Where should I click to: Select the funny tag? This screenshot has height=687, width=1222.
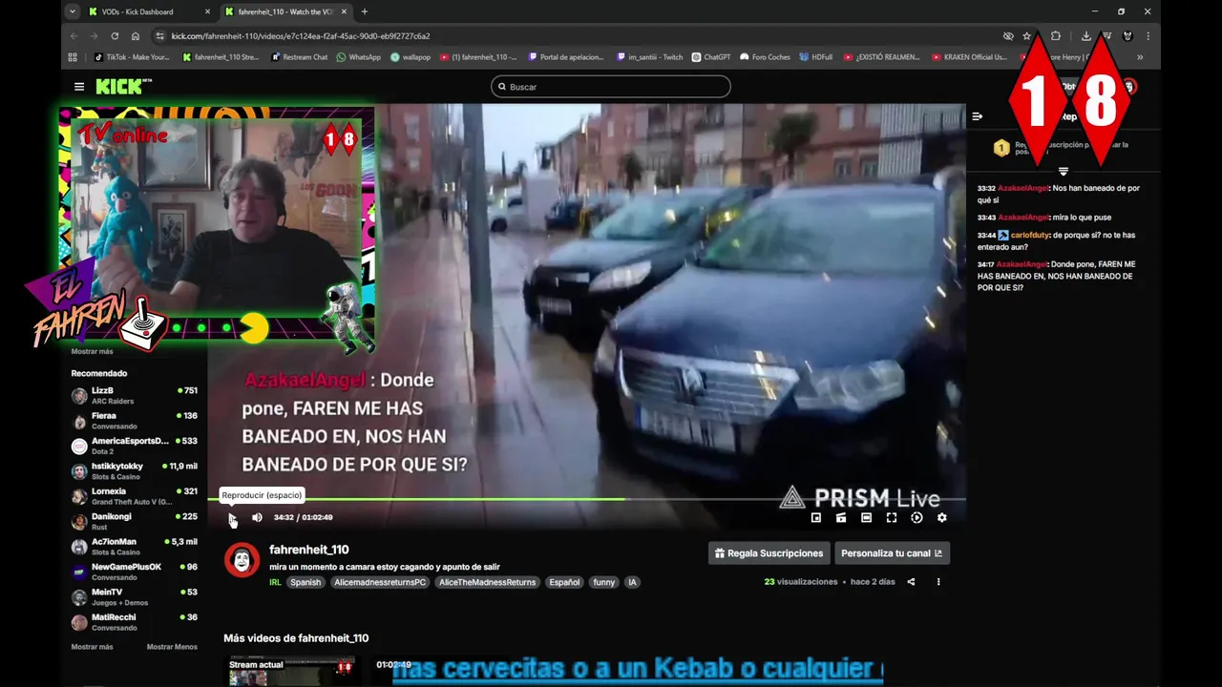click(x=604, y=582)
